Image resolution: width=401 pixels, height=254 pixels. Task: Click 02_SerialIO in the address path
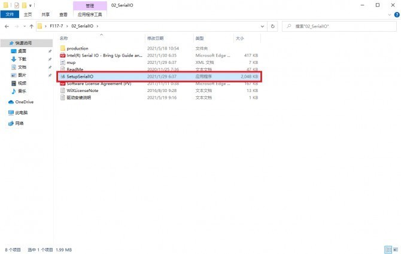[82, 26]
